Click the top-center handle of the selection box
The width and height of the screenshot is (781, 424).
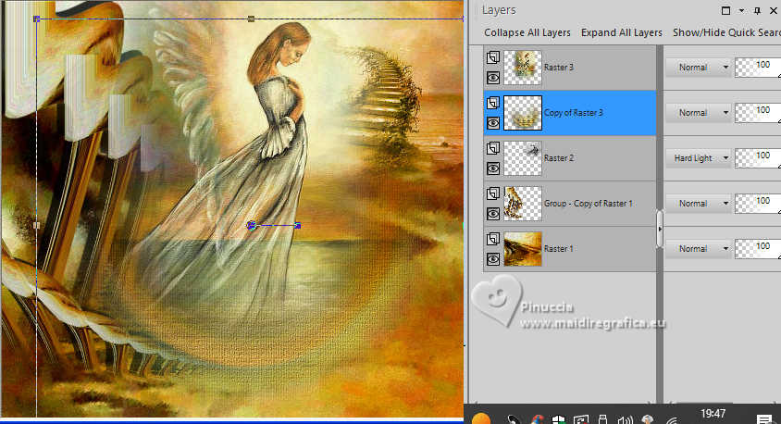(x=251, y=19)
